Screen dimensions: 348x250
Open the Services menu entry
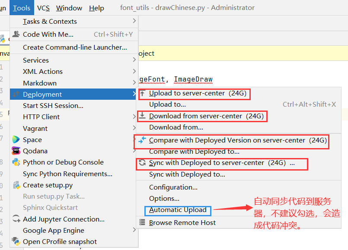tap(74, 60)
